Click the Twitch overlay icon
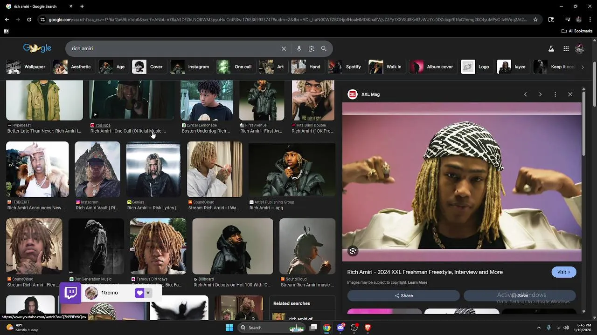 pyautogui.click(x=71, y=293)
